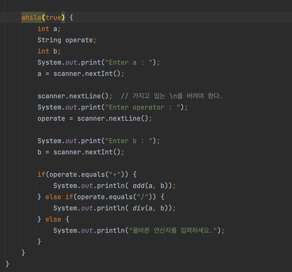Click the closing brace of the while loop
292x272 pixels.
[23, 252]
